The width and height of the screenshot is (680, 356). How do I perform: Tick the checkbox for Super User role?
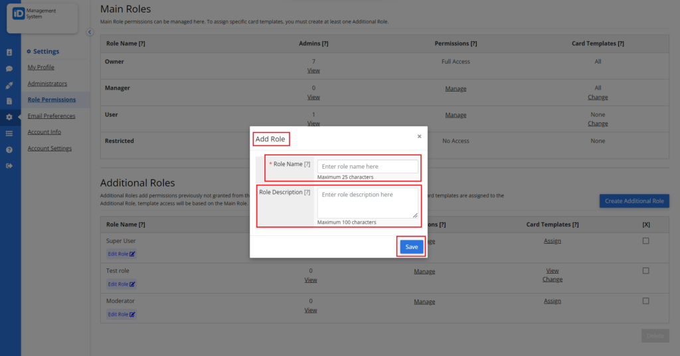(645, 240)
